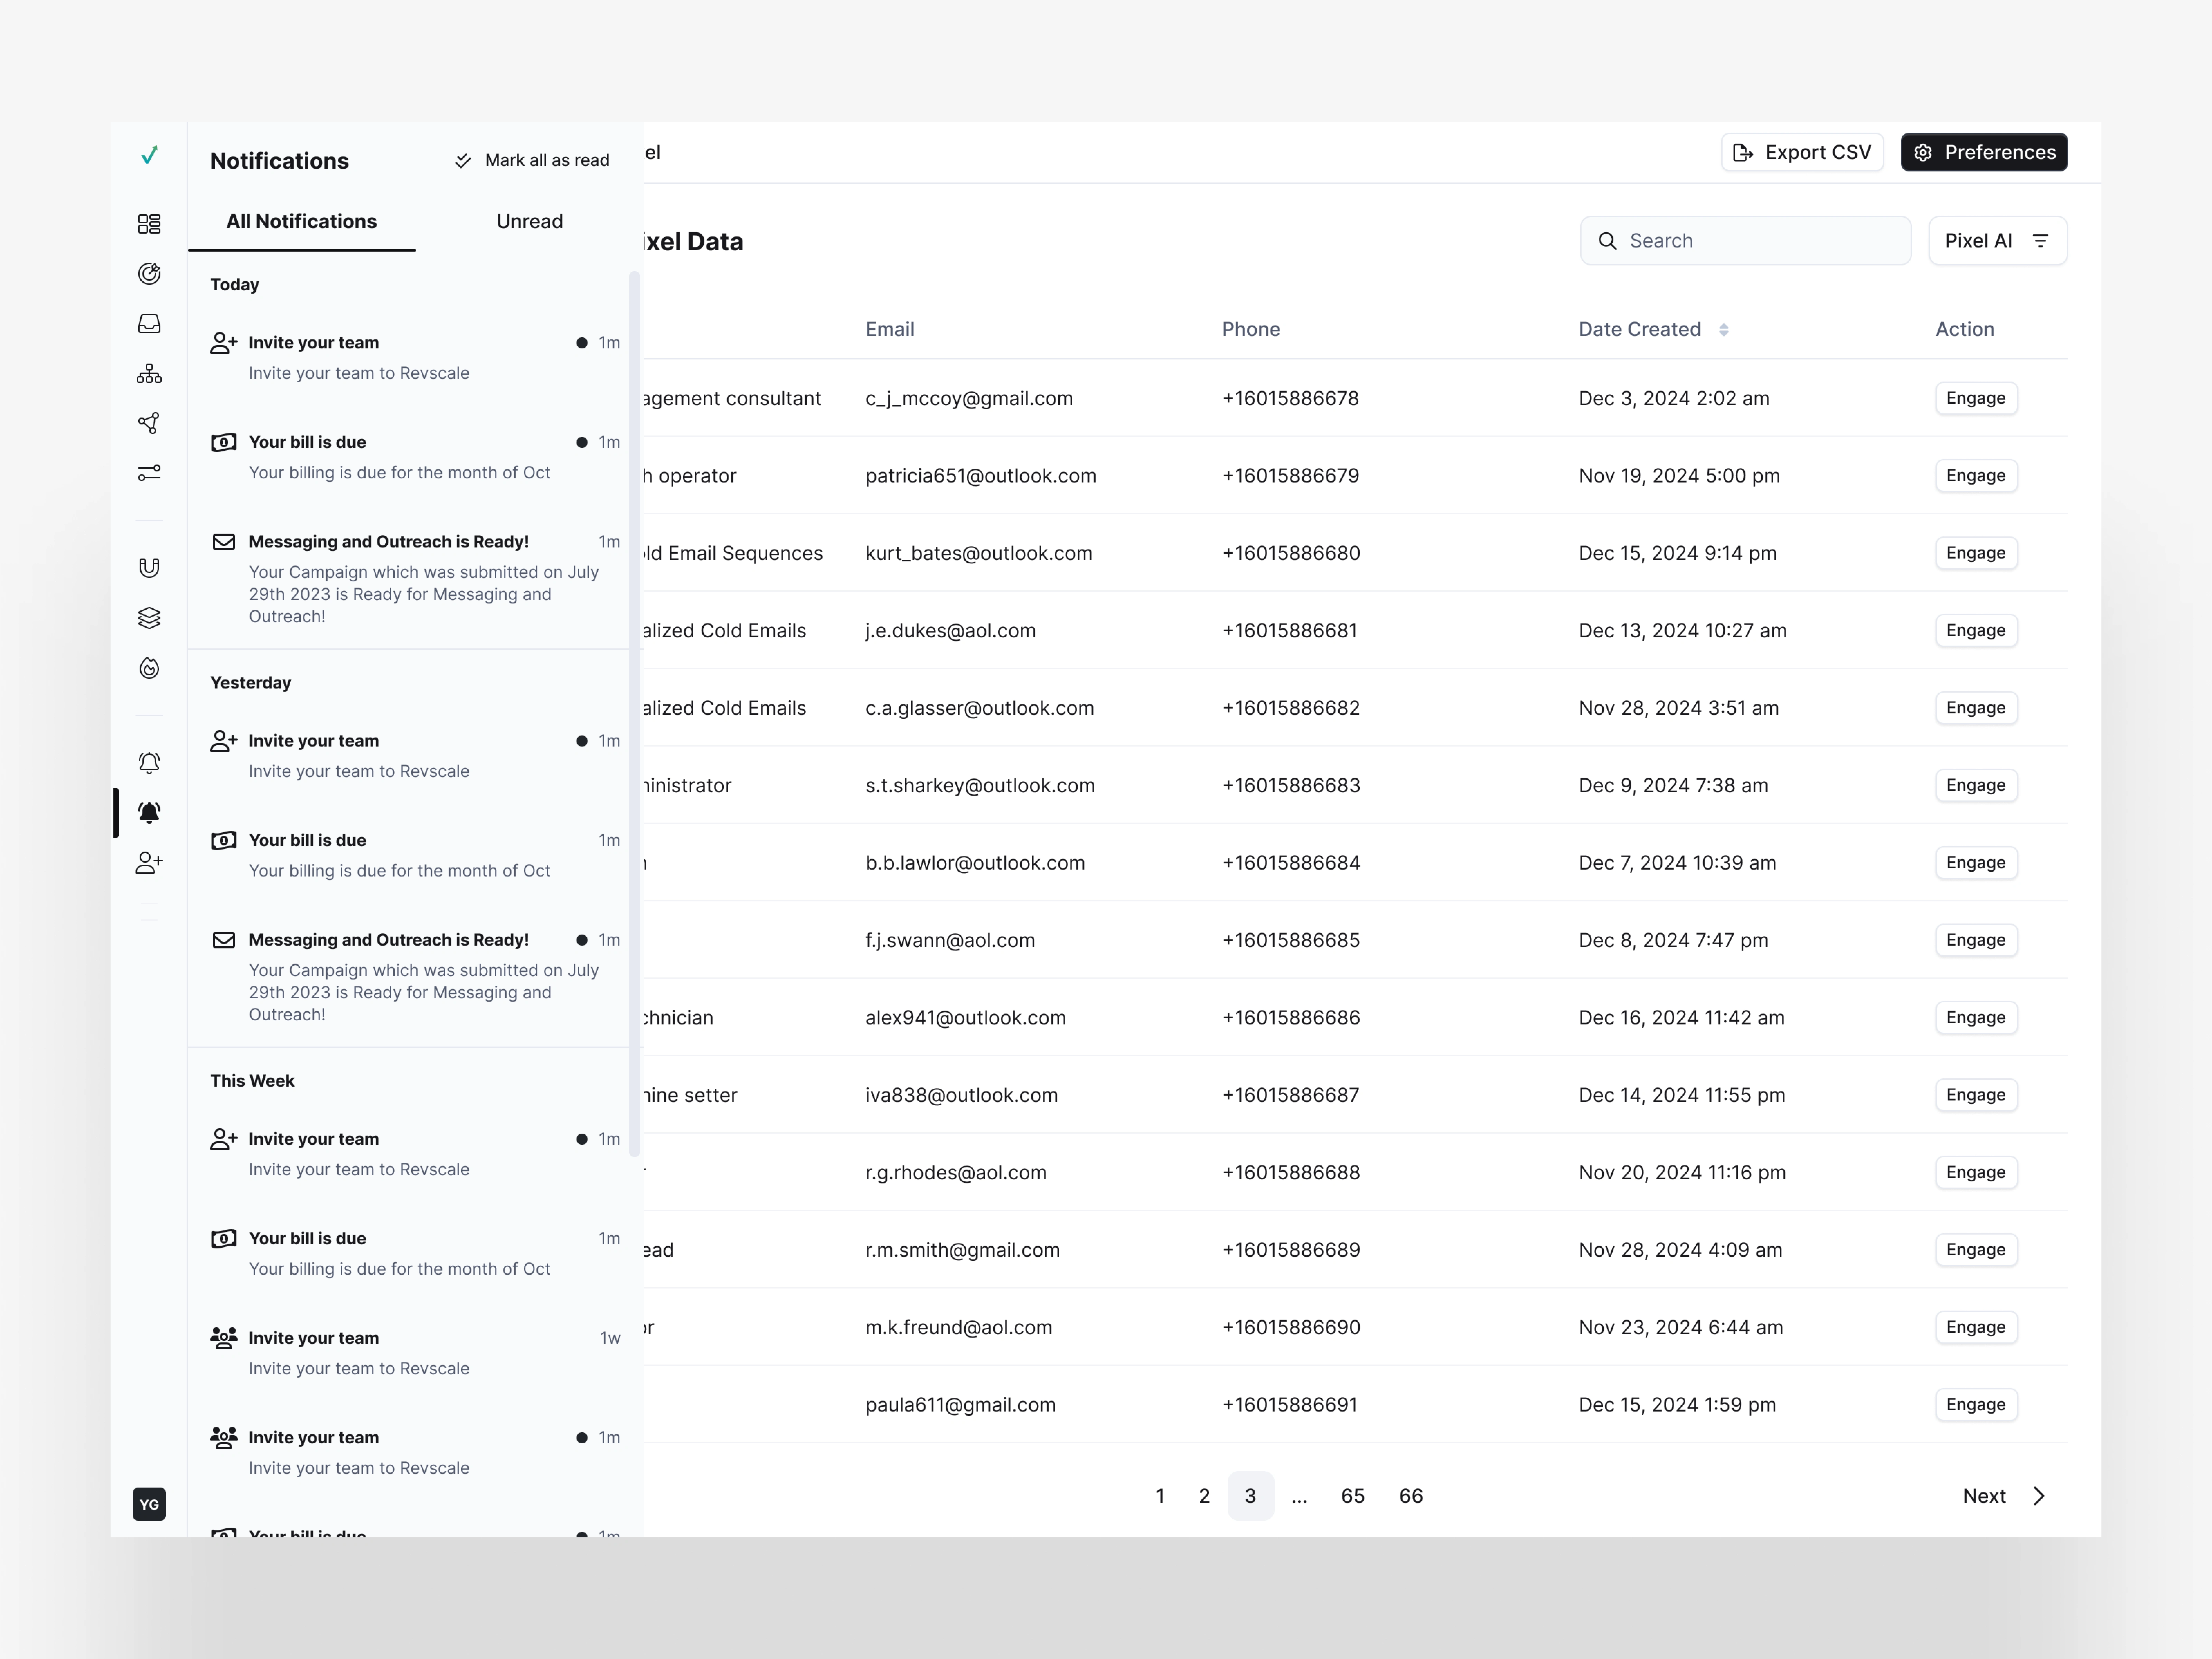Click the green checkmark Revscale logo
Screen dimensions: 2212x1659
[149, 155]
